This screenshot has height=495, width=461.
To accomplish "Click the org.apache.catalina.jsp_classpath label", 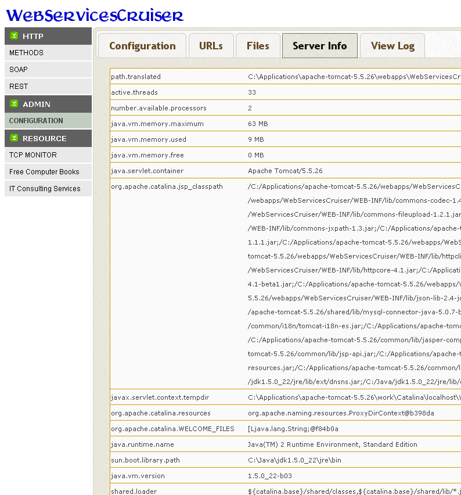I will (167, 186).
